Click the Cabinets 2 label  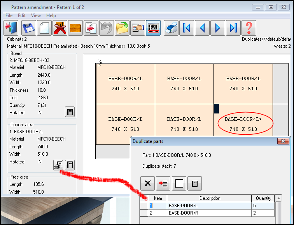[17, 39]
